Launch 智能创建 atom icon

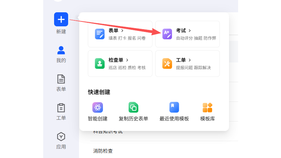98,107
